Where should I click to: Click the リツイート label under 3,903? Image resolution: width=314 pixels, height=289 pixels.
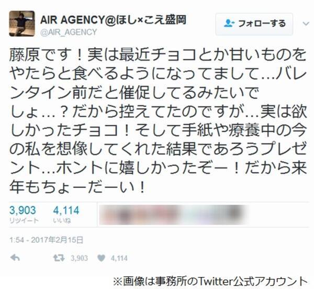tap(24, 220)
